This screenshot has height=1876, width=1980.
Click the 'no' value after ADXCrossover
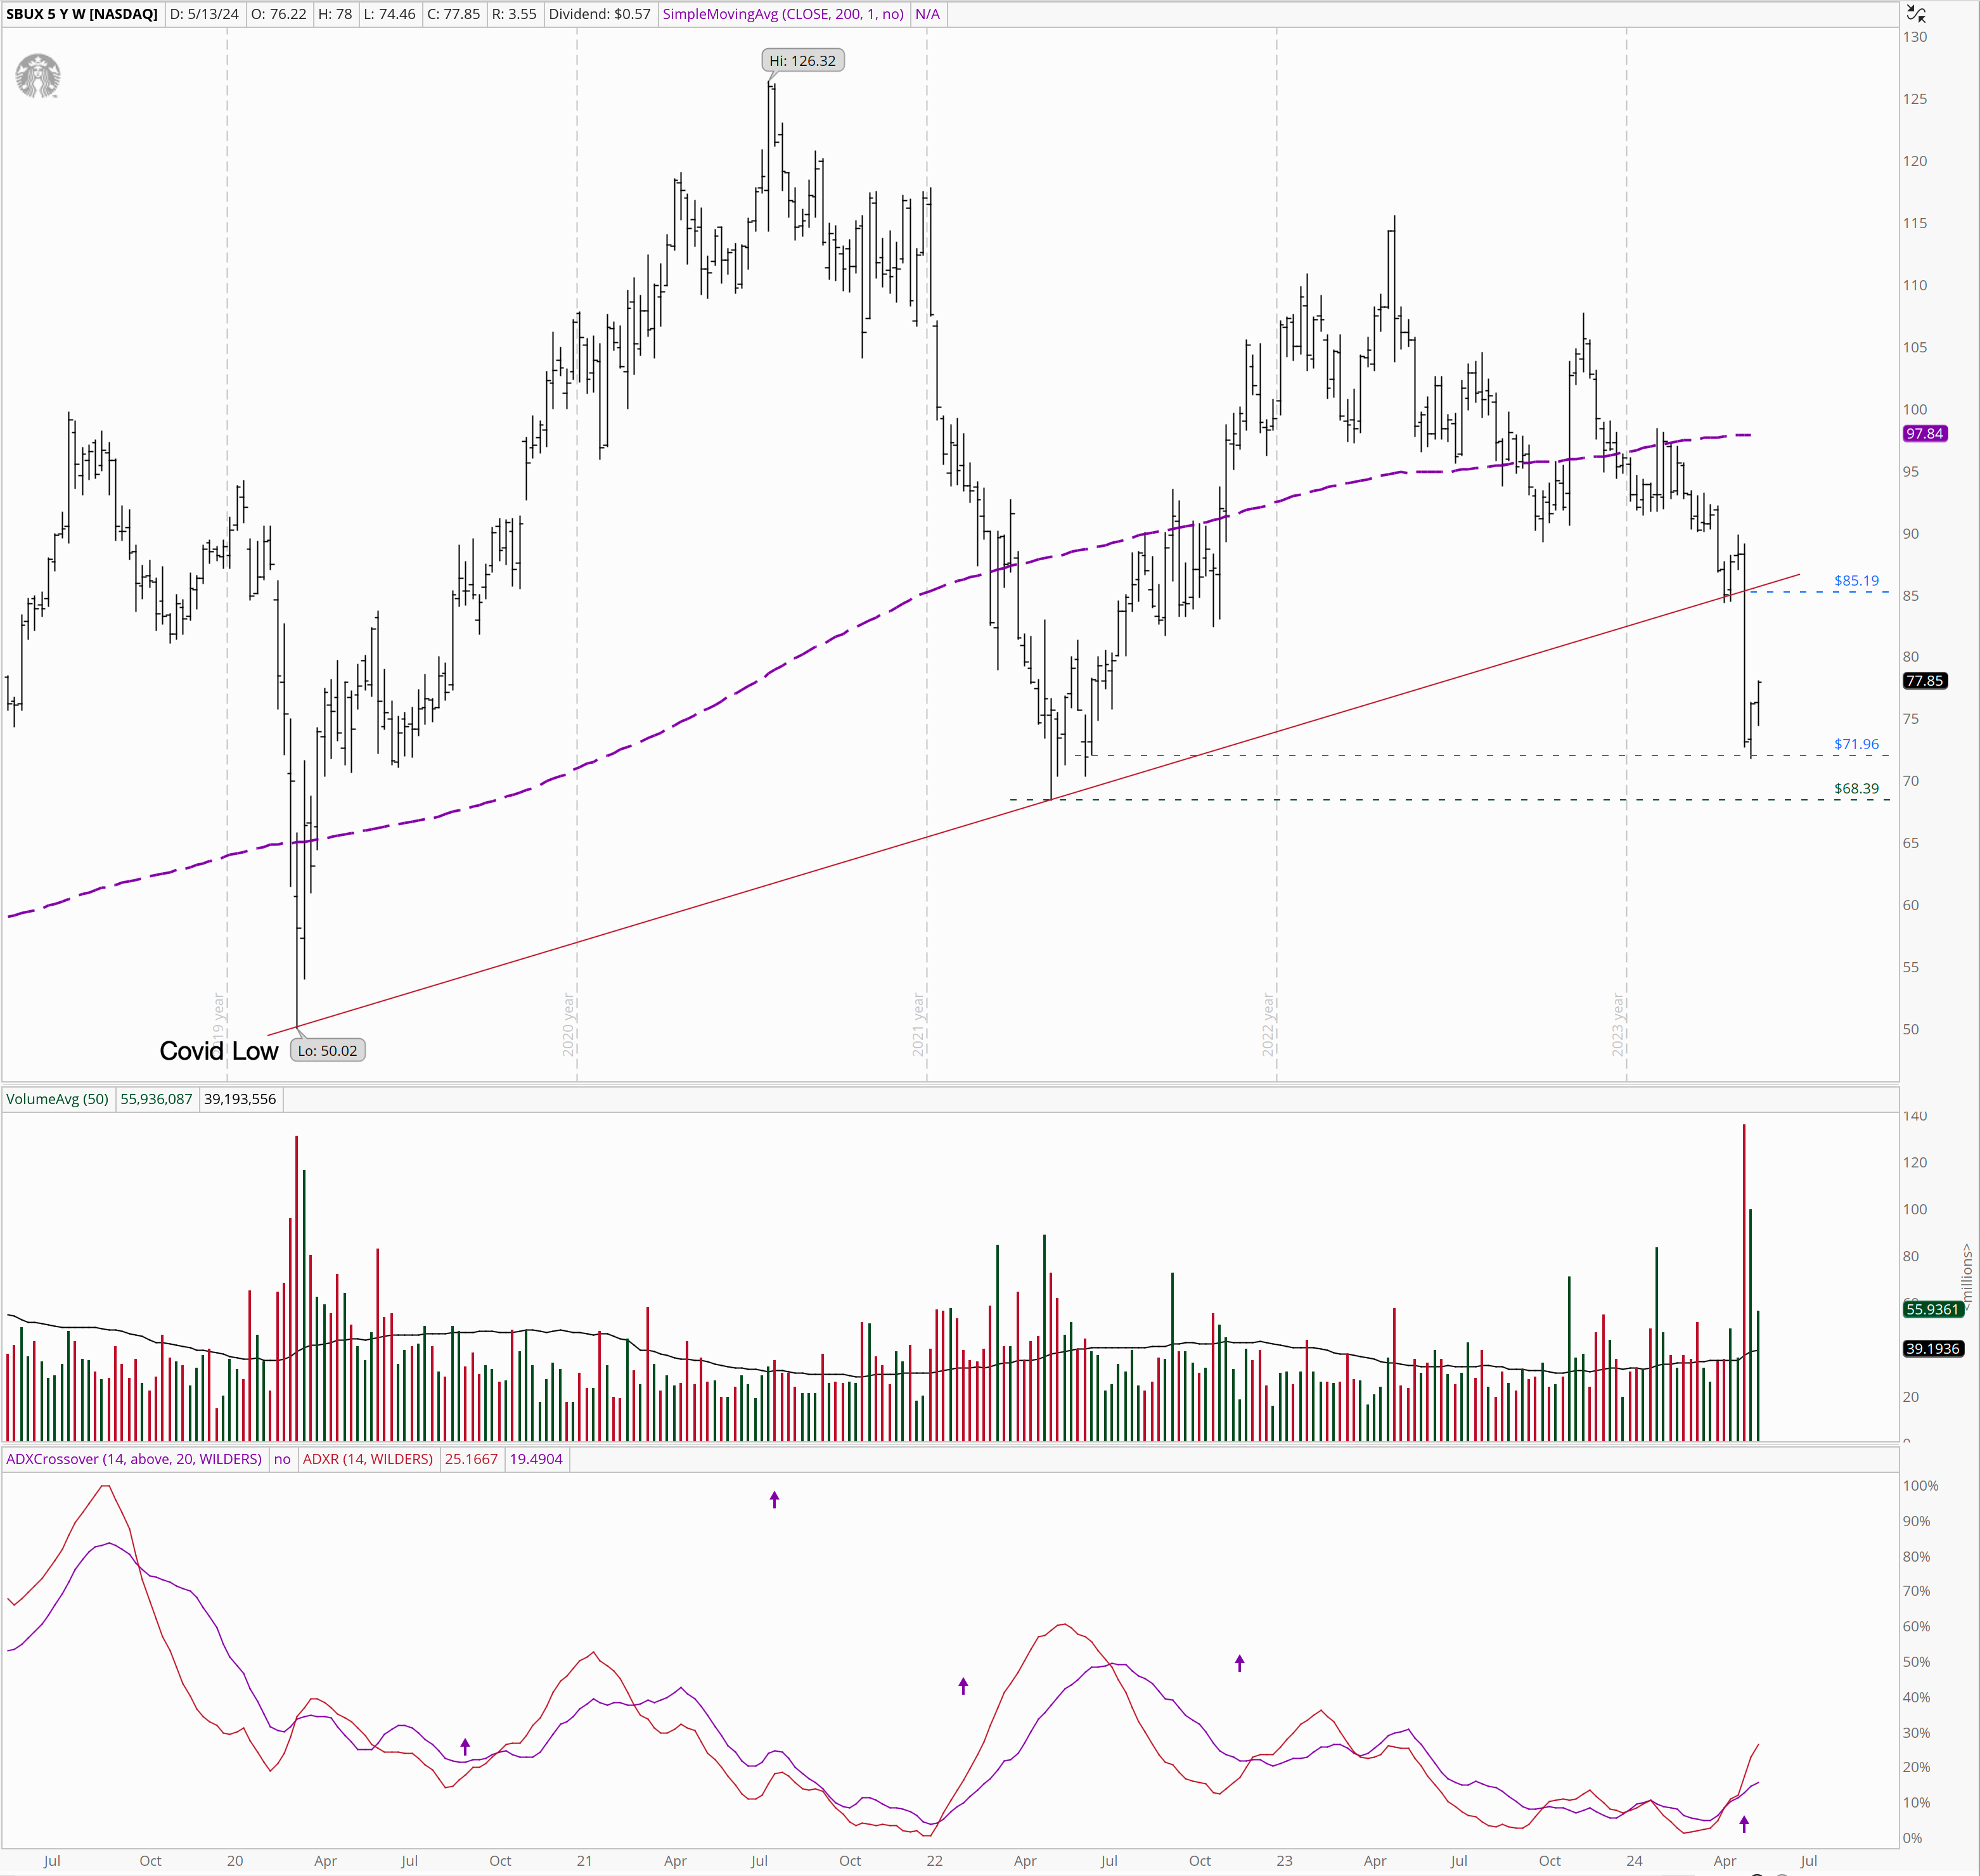pos(282,1459)
